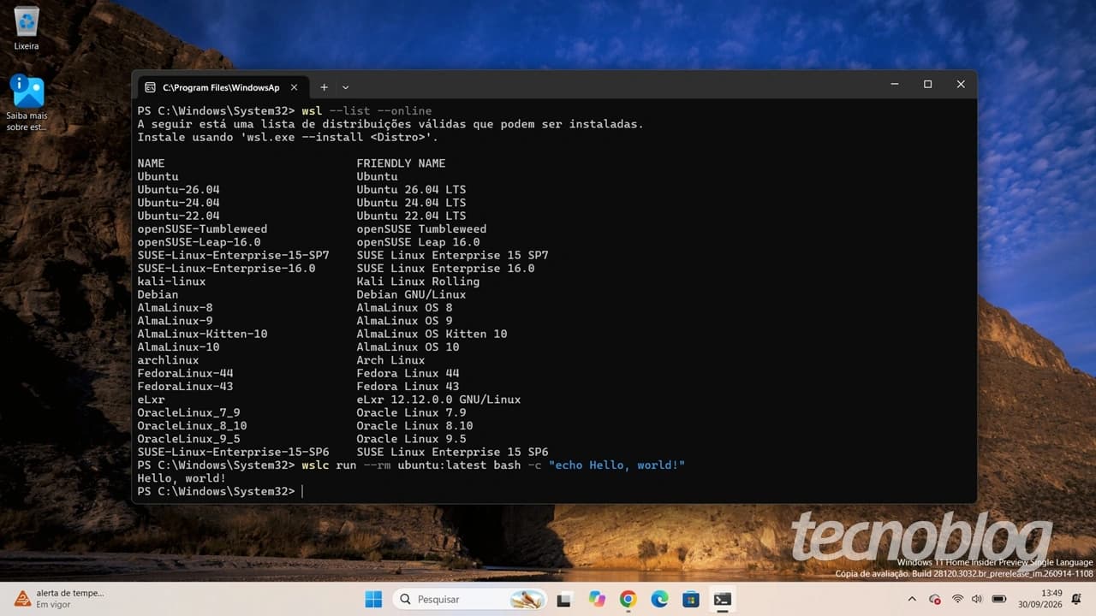
Task: Click the Windows Terminal taskbar icon
Action: [723, 599]
